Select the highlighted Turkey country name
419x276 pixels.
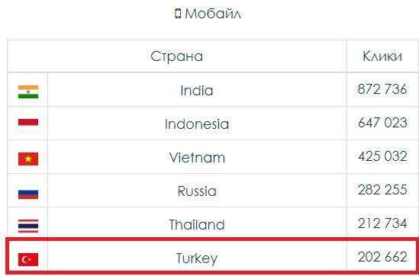click(x=197, y=258)
